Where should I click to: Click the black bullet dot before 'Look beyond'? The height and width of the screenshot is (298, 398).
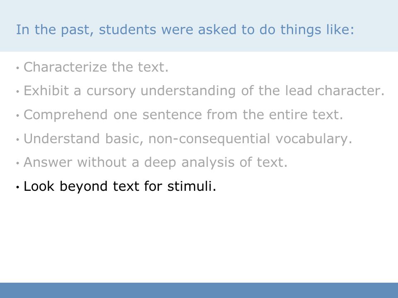click(17, 187)
